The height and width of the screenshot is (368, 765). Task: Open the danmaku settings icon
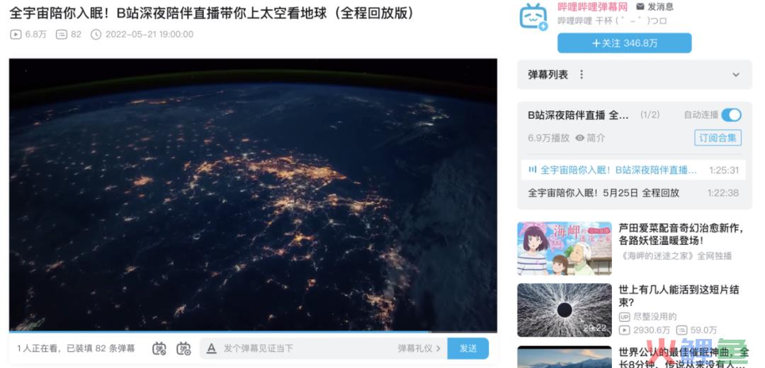(x=183, y=348)
